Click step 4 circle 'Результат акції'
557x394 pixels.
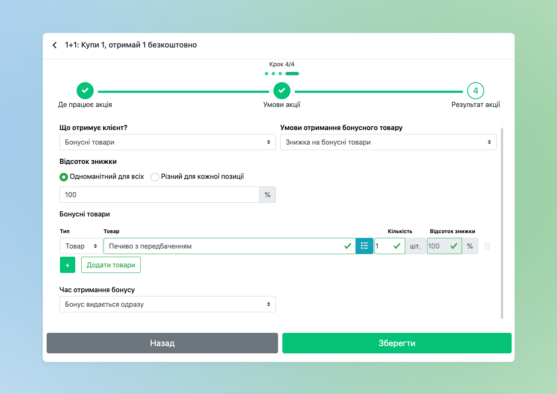click(475, 91)
